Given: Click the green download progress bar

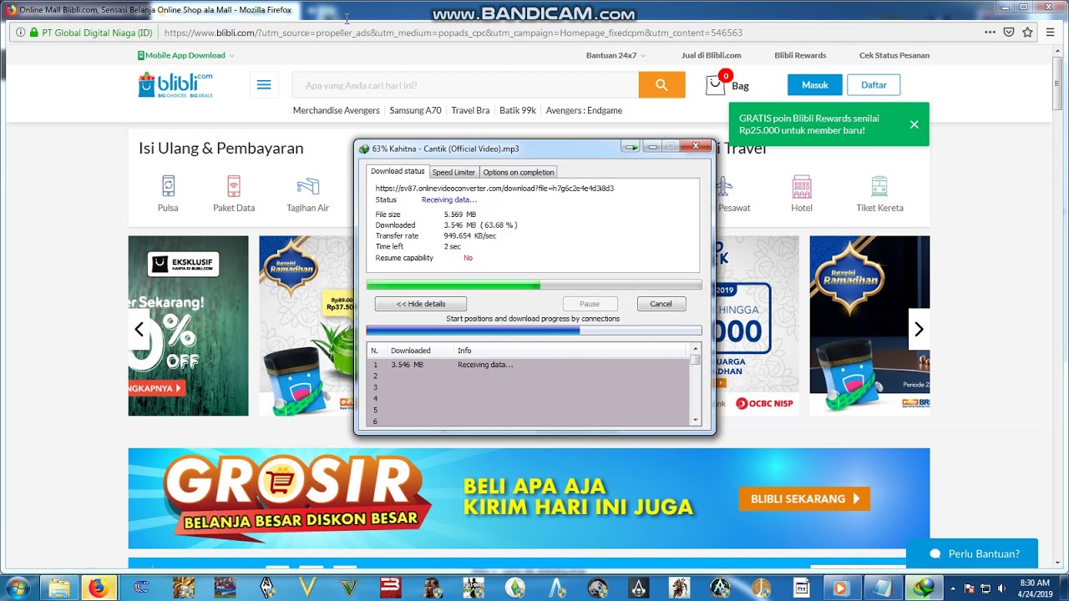Looking at the screenshot, I should coord(534,285).
